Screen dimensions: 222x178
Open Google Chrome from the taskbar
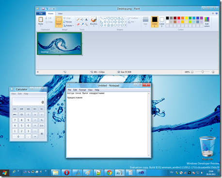pos(109,173)
